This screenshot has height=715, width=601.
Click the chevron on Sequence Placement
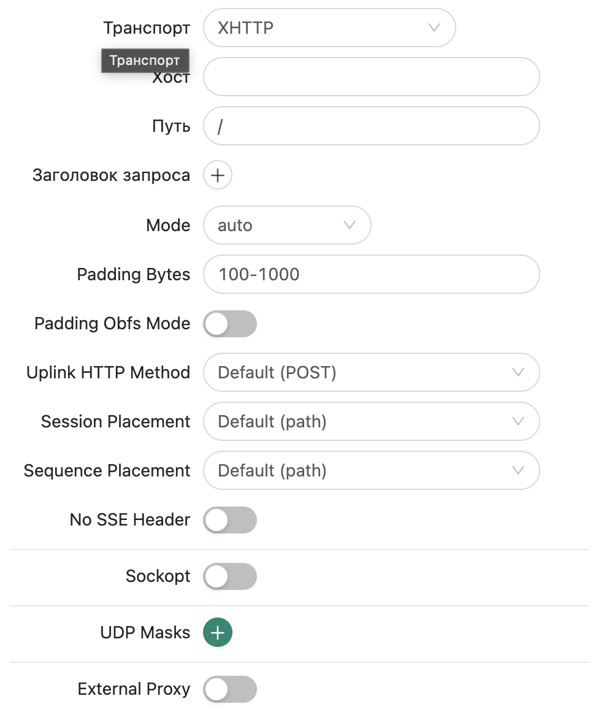point(518,470)
